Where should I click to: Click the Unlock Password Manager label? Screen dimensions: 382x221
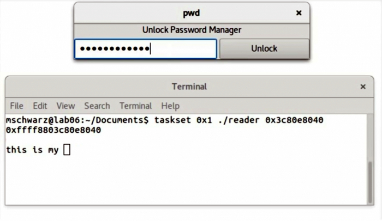[x=192, y=30]
